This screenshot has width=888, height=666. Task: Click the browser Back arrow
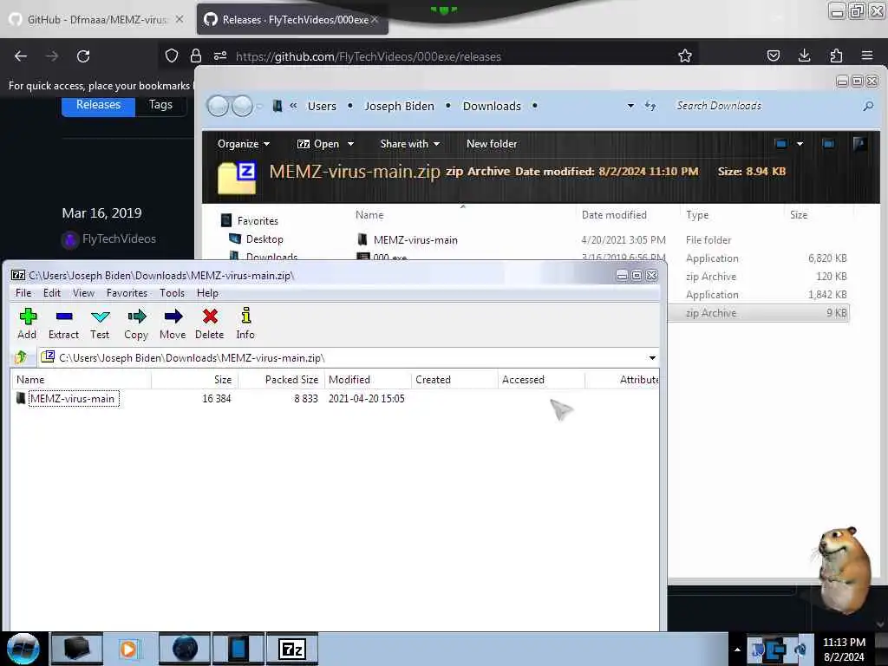point(21,56)
